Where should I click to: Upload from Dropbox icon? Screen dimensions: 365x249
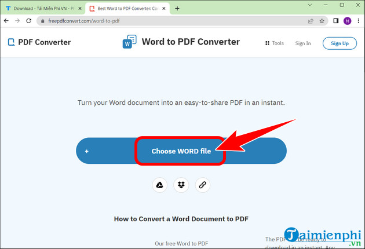(x=181, y=185)
